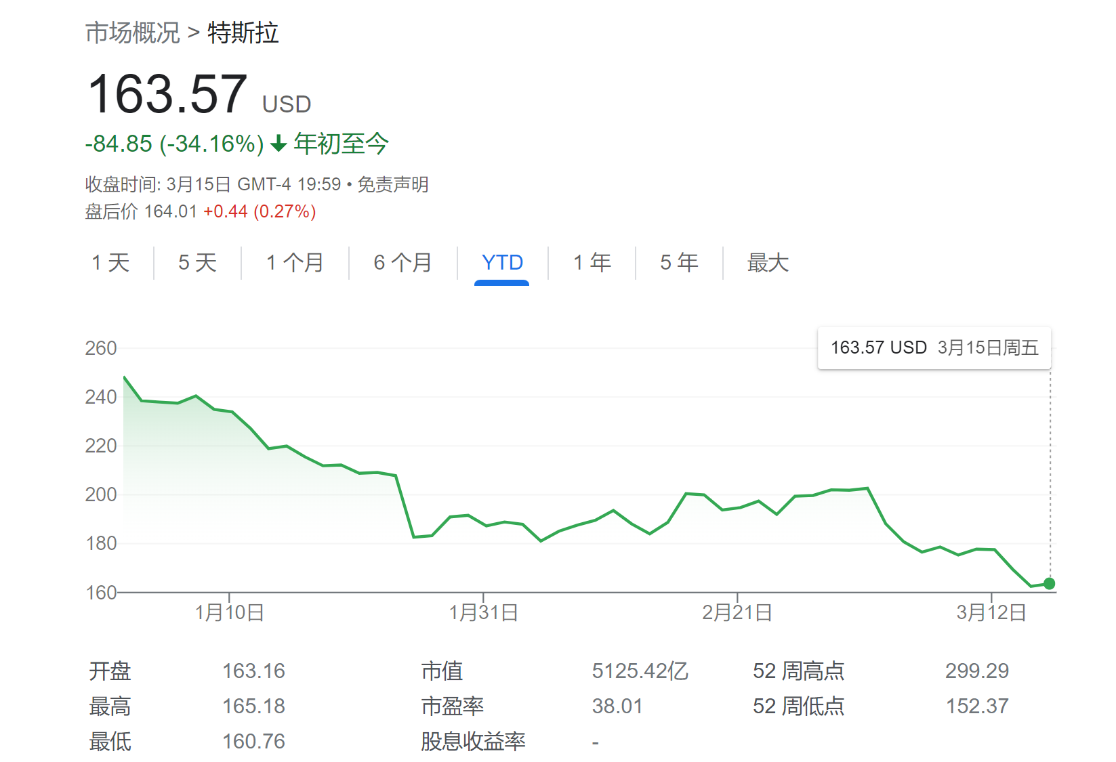Screen dimensions: 1116x762
Task: Click the 特斯拉 breadcrumb title
Action: (x=243, y=33)
